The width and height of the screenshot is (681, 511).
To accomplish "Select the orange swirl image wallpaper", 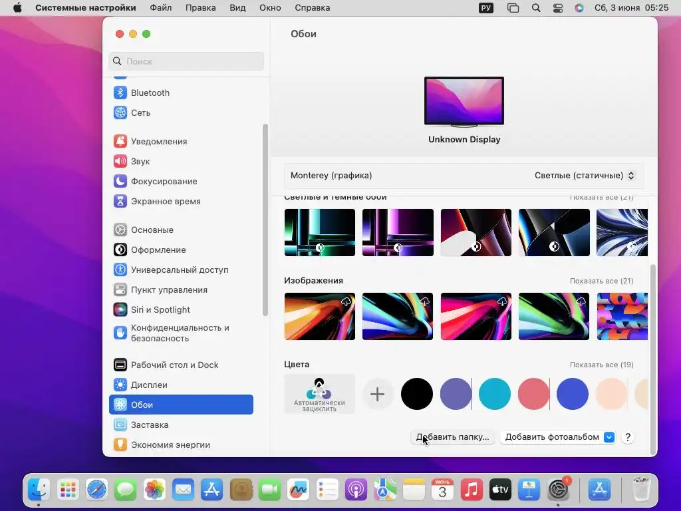I will pos(320,316).
